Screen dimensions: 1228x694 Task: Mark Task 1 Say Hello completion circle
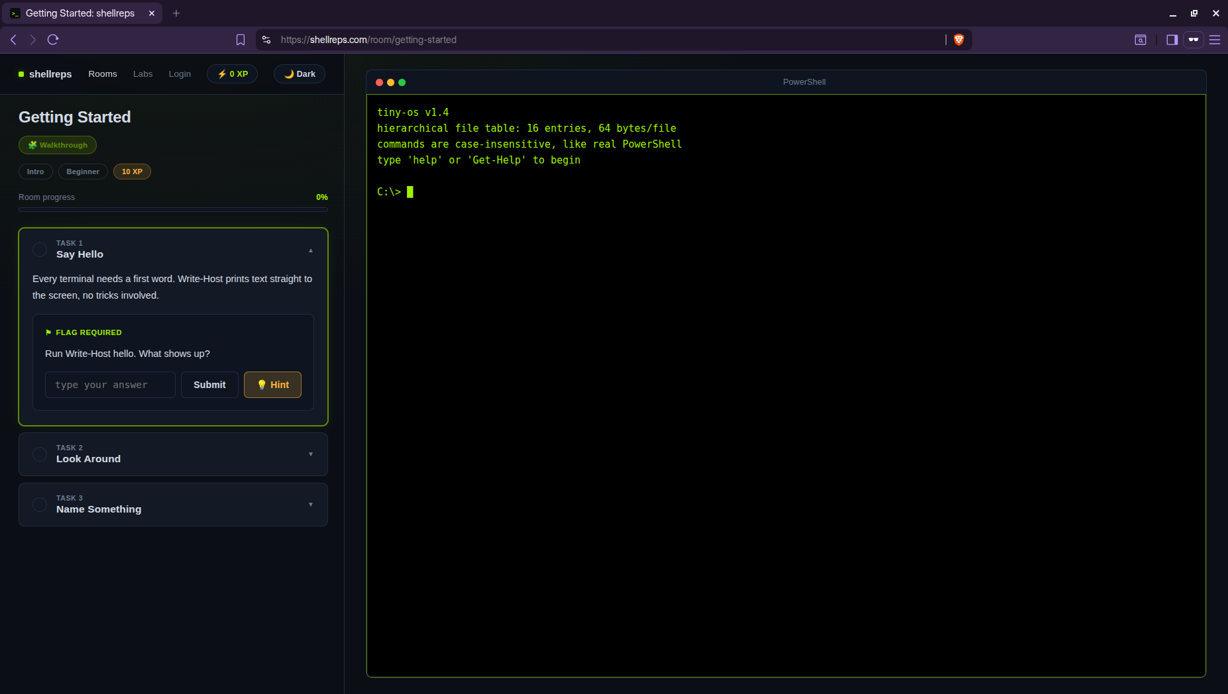pyautogui.click(x=40, y=250)
